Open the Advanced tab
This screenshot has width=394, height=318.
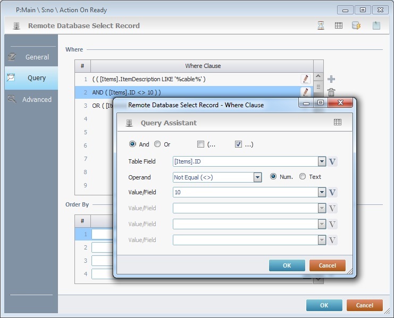[31, 99]
